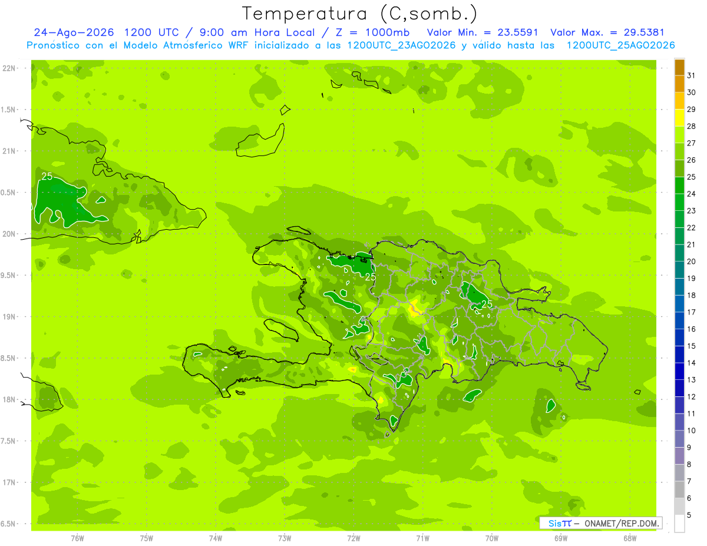Click the '18N' latitude label
Image resolution: width=707 pixels, height=546 pixels.
pyautogui.click(x=9, y=399)
